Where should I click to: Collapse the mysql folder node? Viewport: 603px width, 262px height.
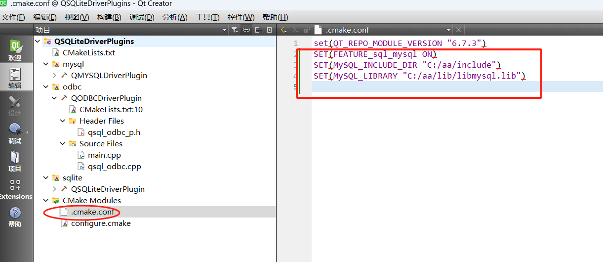click(x=46, y=64)
